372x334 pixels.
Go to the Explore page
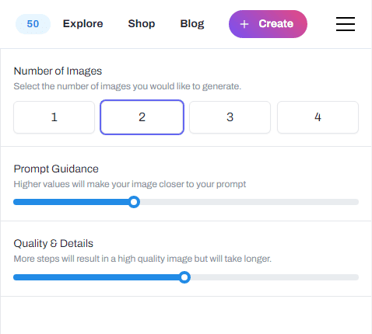click(x=82, y=24)
